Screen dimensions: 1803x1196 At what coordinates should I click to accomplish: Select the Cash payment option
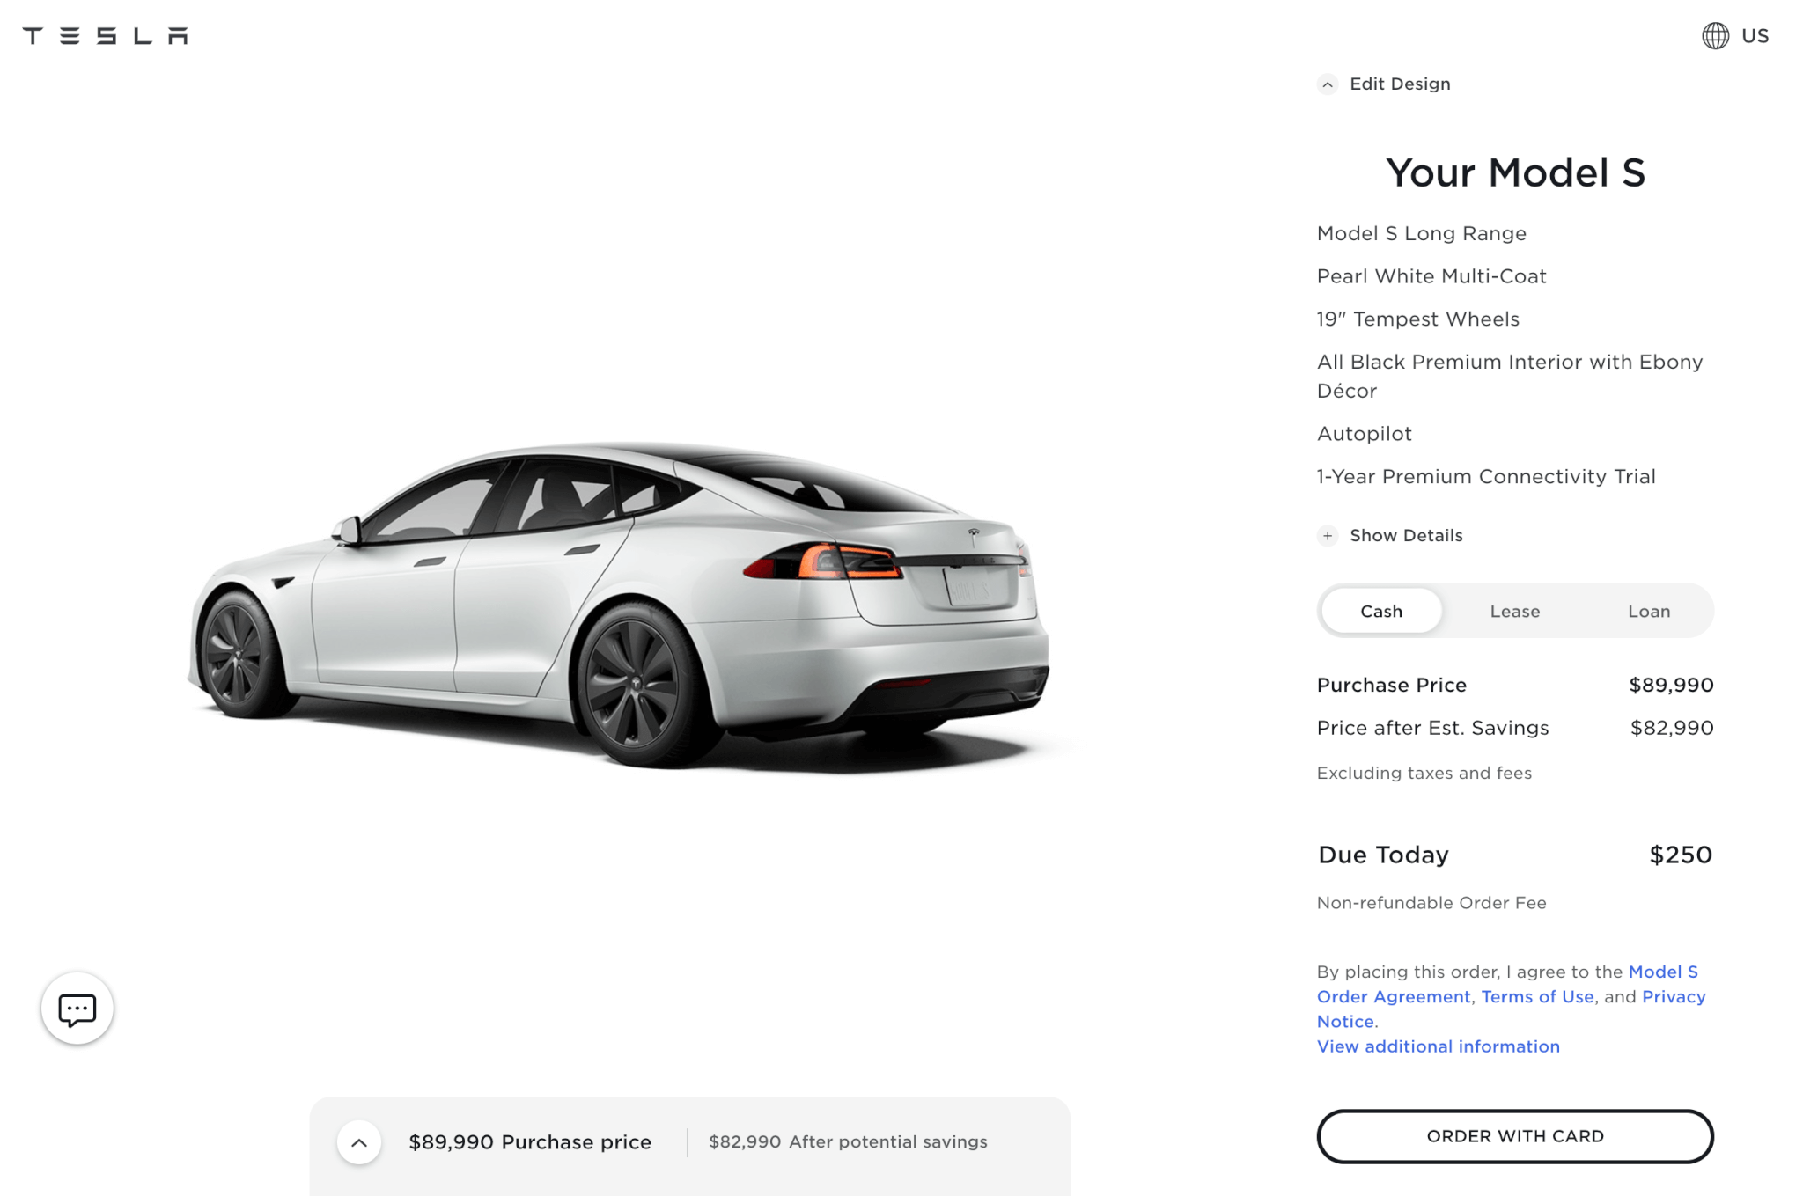[1381, 611]
